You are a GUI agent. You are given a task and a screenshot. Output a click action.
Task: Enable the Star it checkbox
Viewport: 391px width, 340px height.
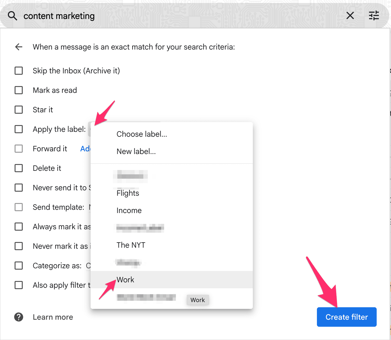click(18, 110)
